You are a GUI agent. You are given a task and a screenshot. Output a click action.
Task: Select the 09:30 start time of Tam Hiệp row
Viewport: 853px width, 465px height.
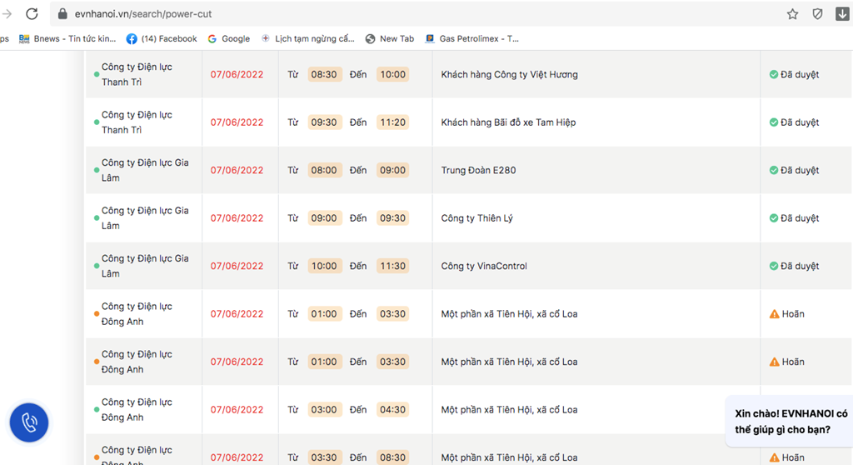point(324,122)
